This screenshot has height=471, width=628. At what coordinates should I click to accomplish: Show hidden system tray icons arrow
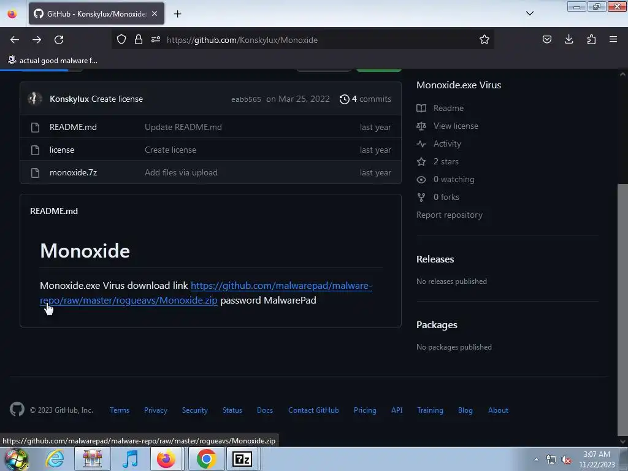[x=536, y=459]
